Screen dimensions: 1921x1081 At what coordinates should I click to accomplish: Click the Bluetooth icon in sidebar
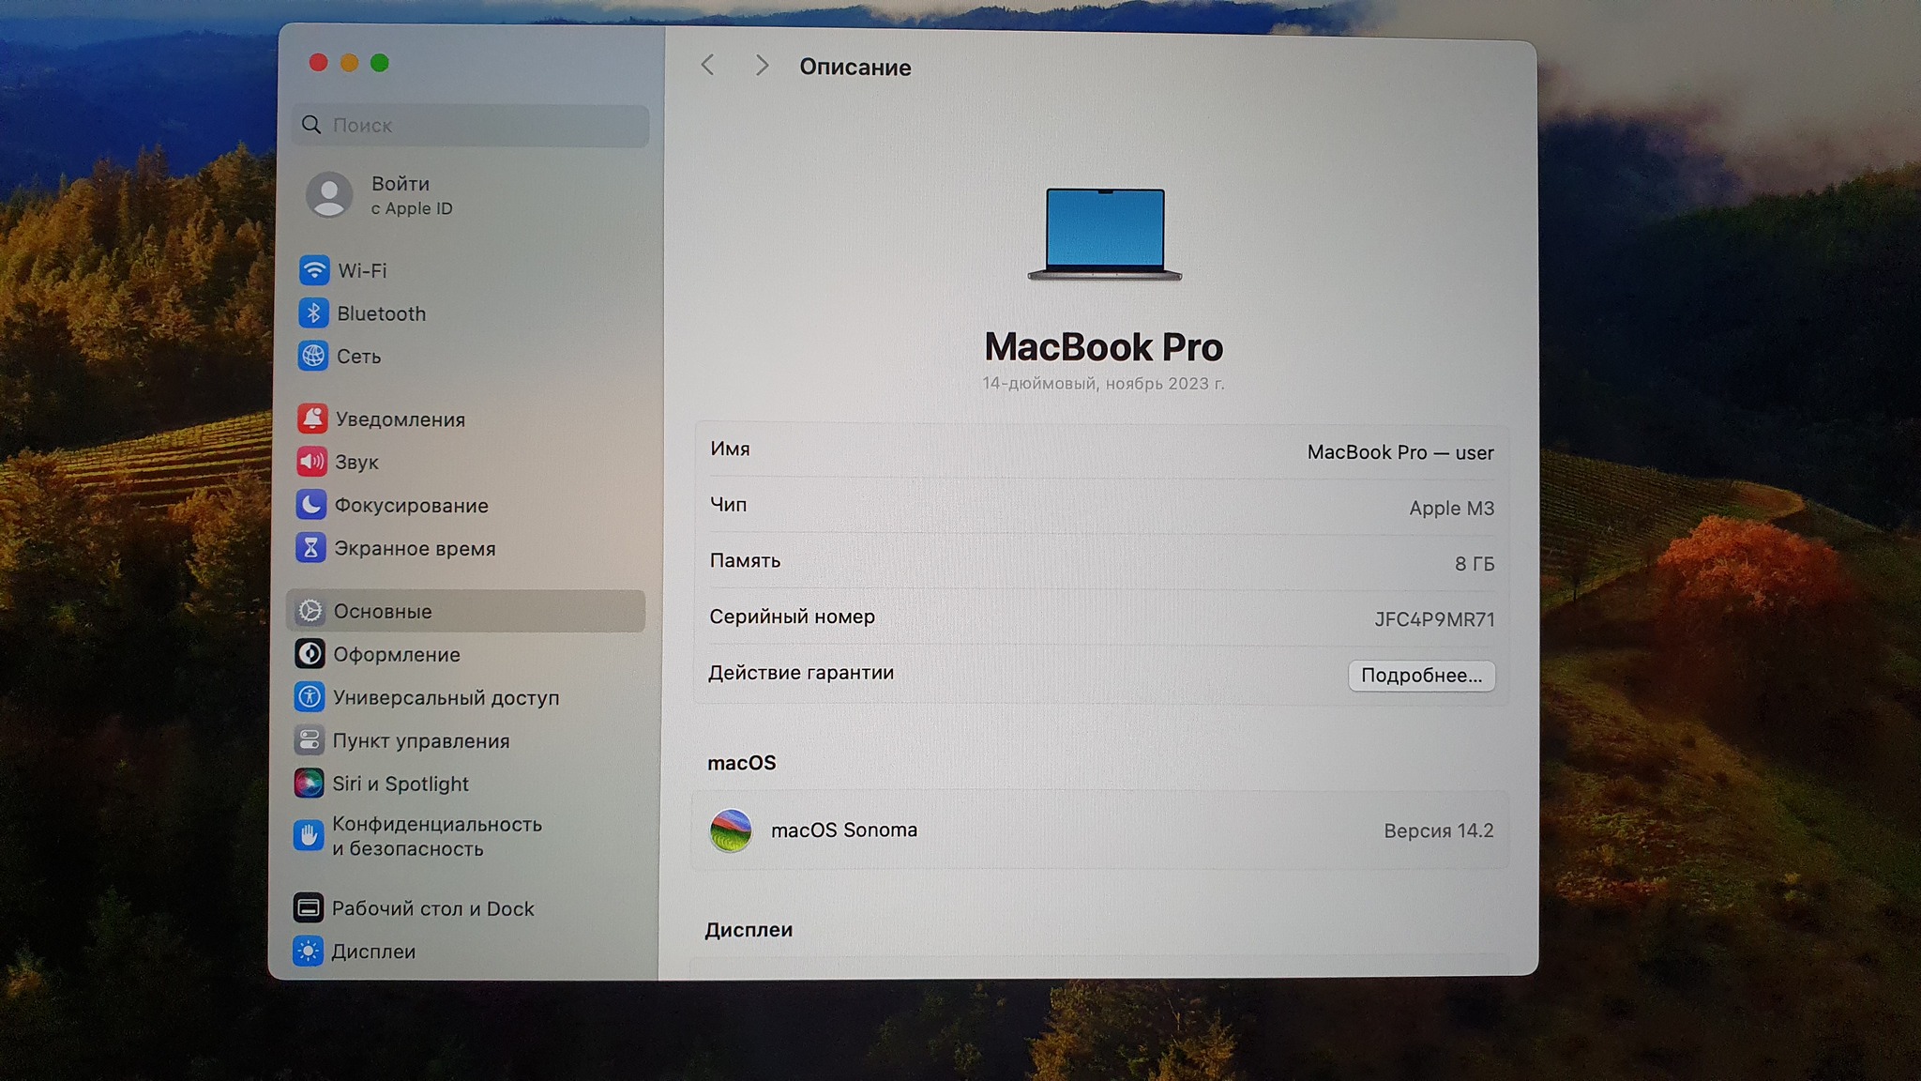pos(313,313)
